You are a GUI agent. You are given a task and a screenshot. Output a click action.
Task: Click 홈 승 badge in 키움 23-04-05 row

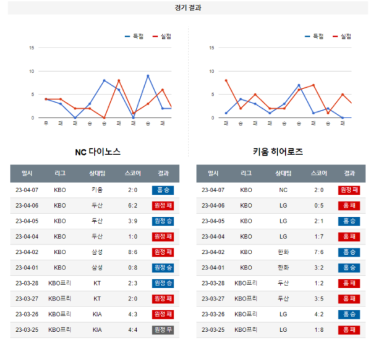click(x=349, y=221)
